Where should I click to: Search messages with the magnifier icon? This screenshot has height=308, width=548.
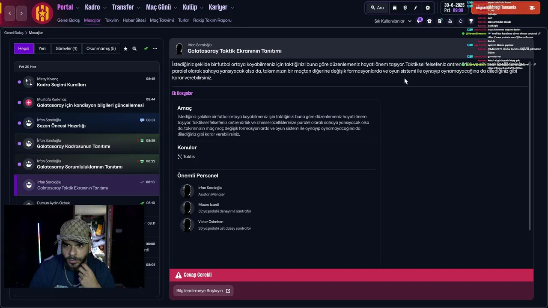click(x=134, y=49)
